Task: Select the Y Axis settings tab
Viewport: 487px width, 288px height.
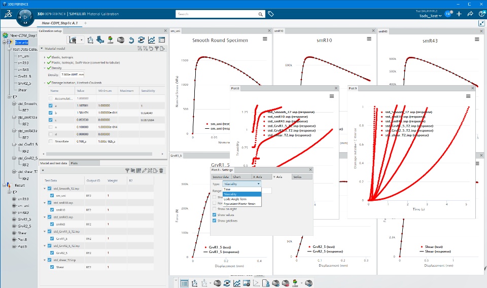Action: tap(277, 177)
